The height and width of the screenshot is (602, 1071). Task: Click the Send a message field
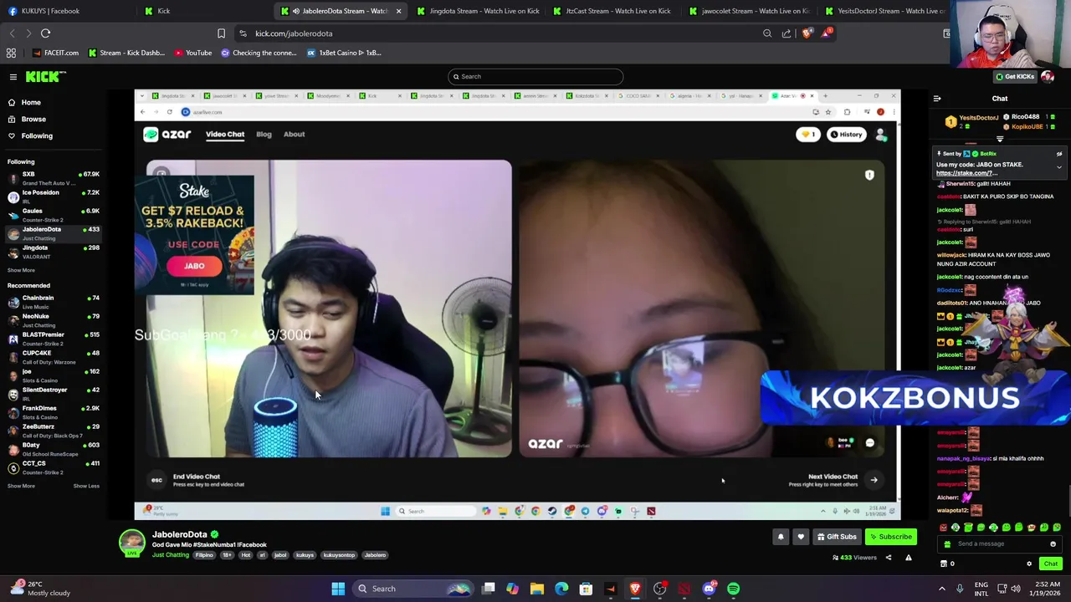pos(1000,544)
